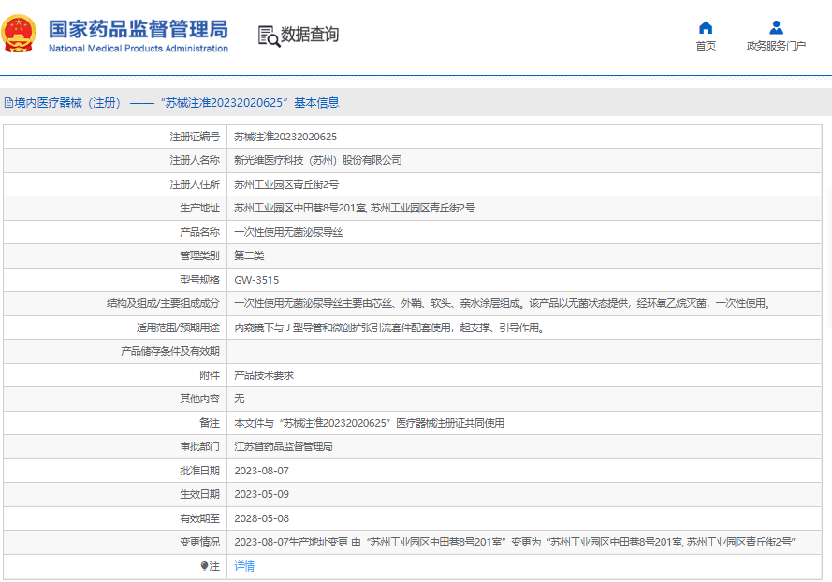Select product name 一次性使用无菌泌尿导丝
Viewport: 832px width, 582px height.
288,232
